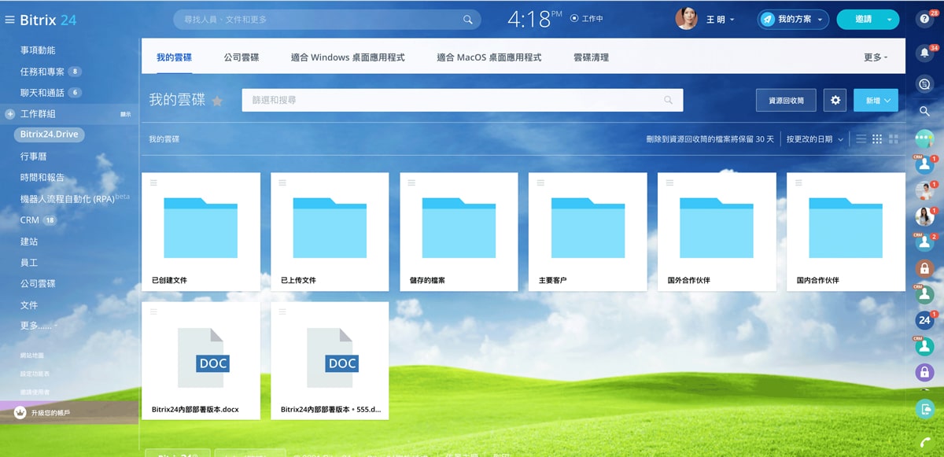Focus the 篩選和搜尋 filter input
Screen dimensions: 944x457
click(462, 100)
